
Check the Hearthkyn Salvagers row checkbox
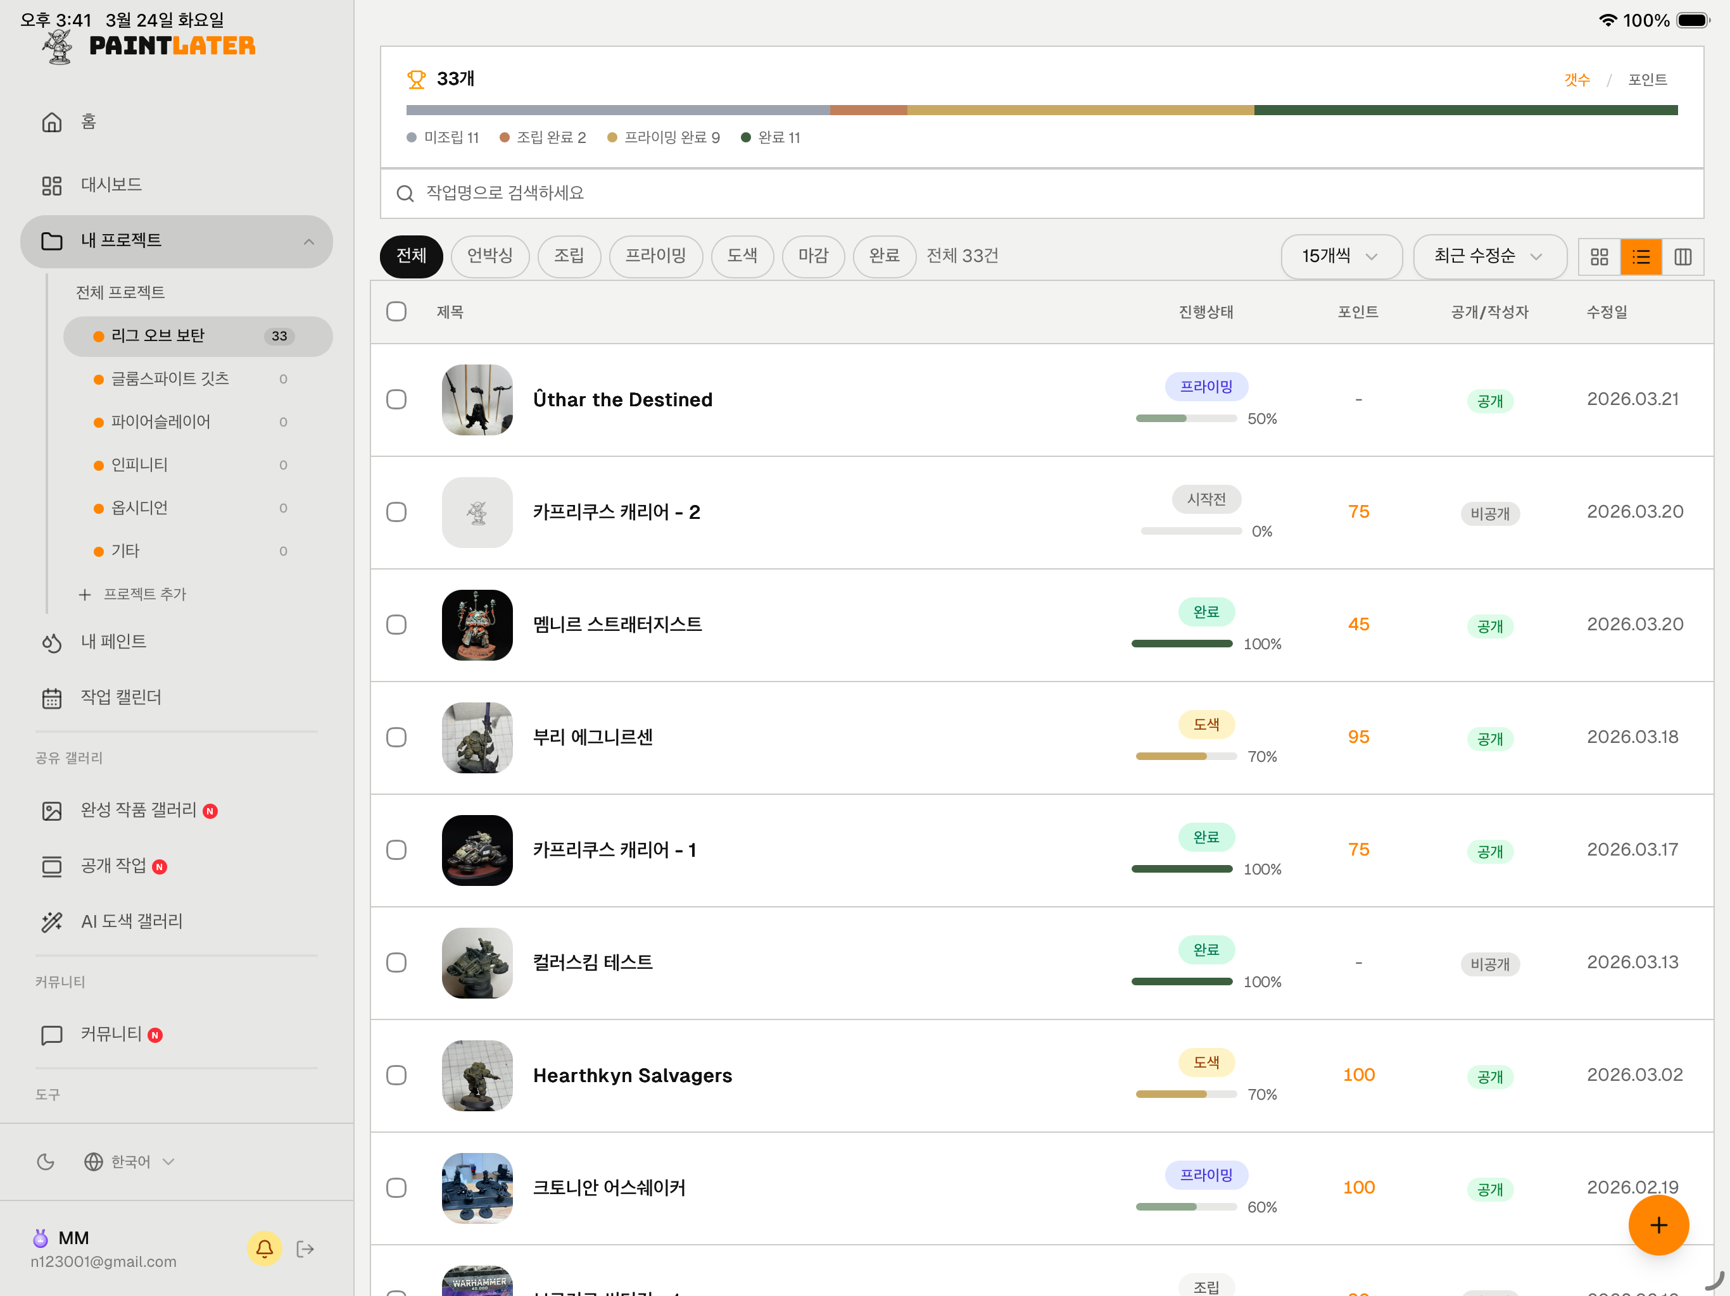[x=396, y=1075]
